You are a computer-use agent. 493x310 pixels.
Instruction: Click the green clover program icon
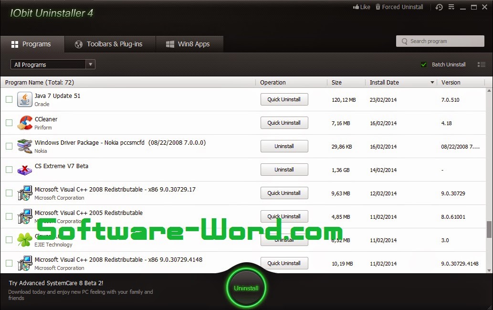point(24,240)
